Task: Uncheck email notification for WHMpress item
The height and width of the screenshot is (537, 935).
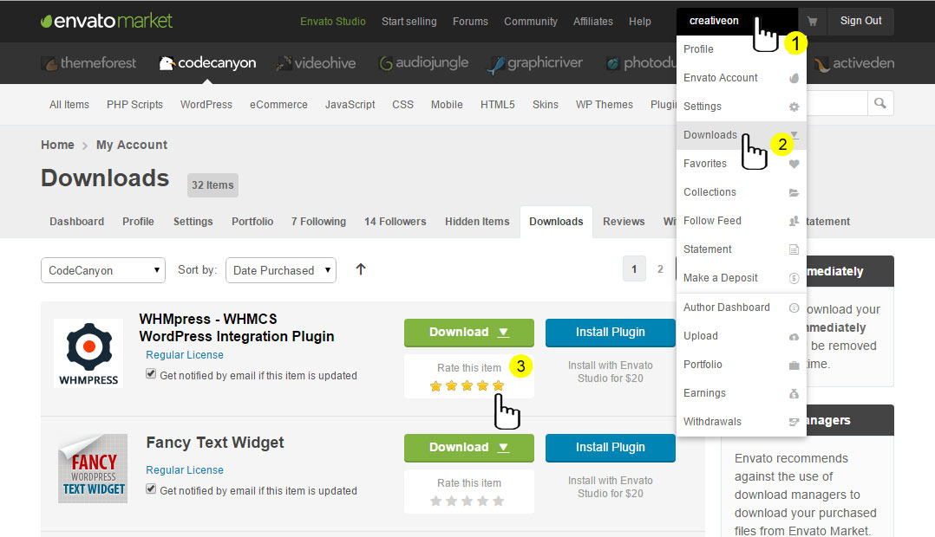Action: [151, 374]
